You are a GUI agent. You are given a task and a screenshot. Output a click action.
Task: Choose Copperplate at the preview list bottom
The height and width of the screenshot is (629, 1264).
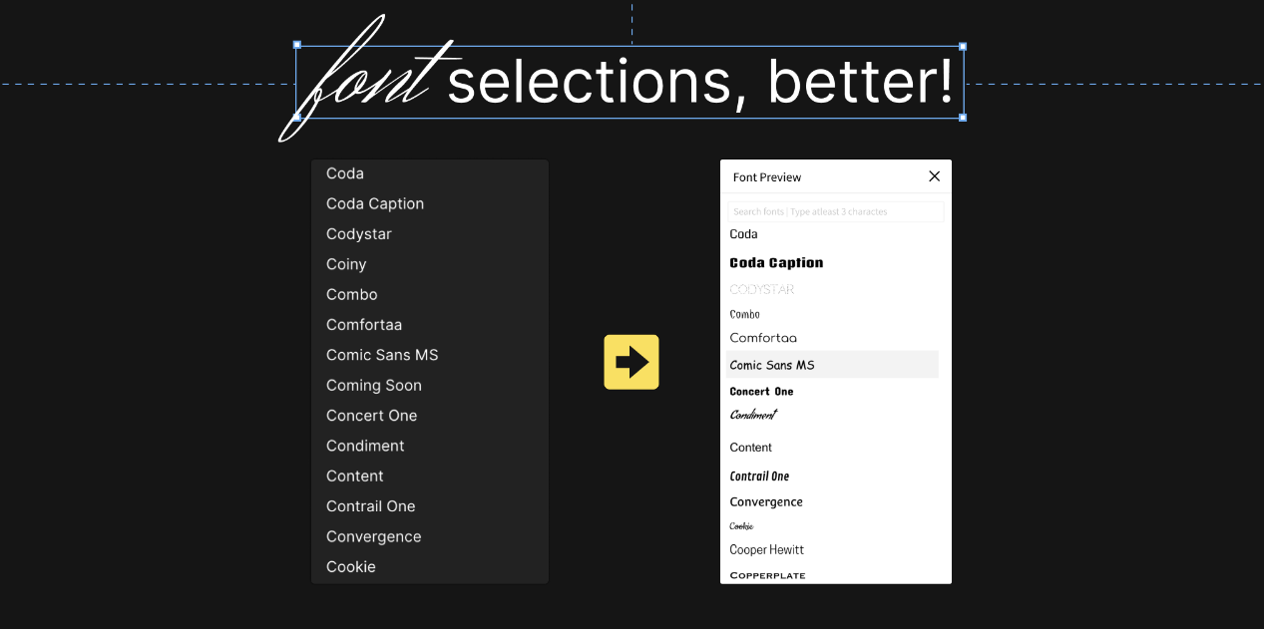767,574
